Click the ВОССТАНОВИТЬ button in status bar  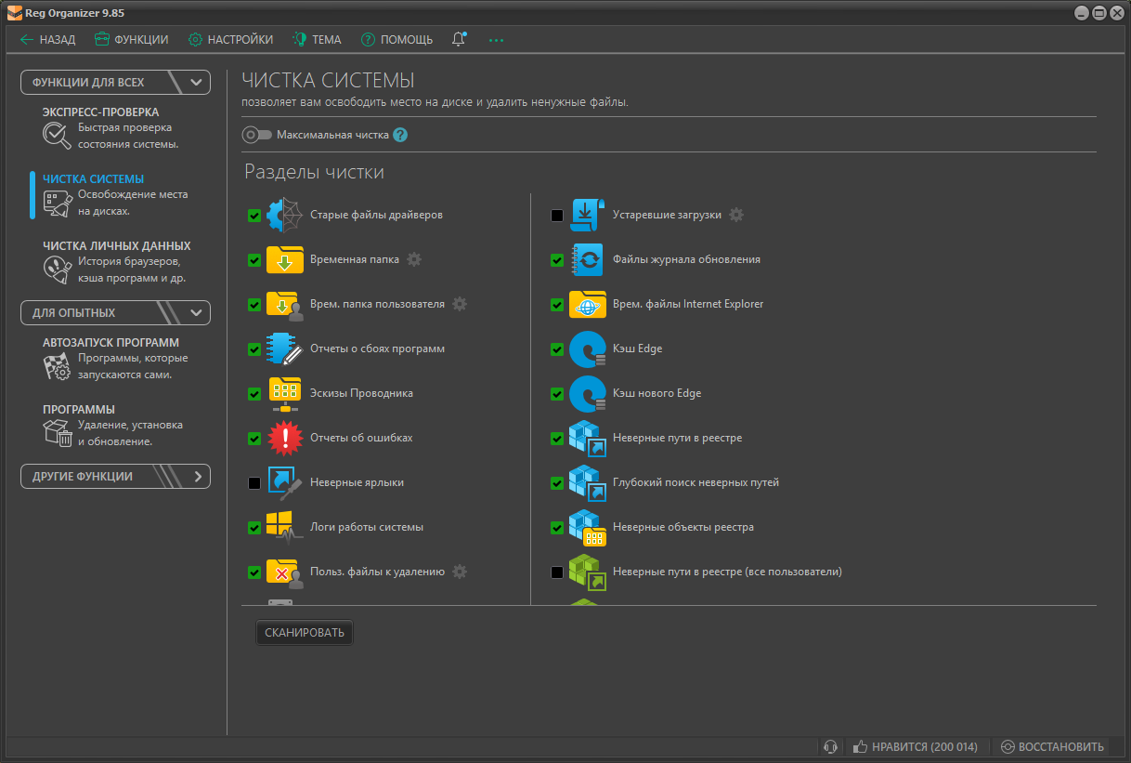(1052, 747)
